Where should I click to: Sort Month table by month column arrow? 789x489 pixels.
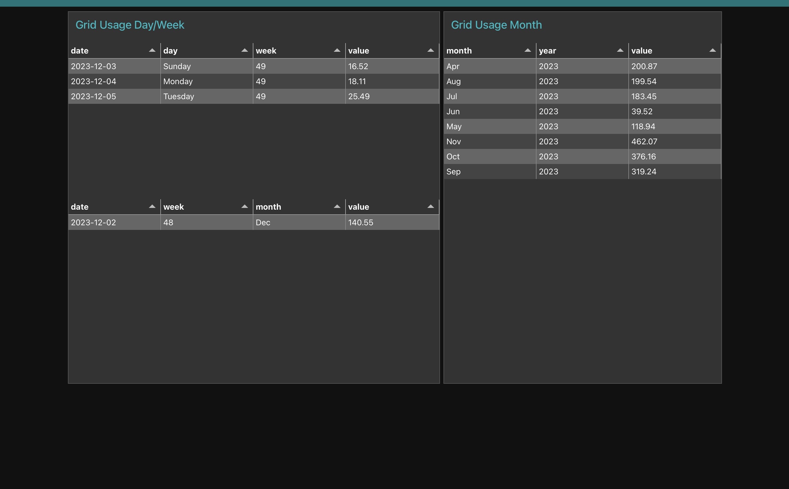(x=528, y=50)
